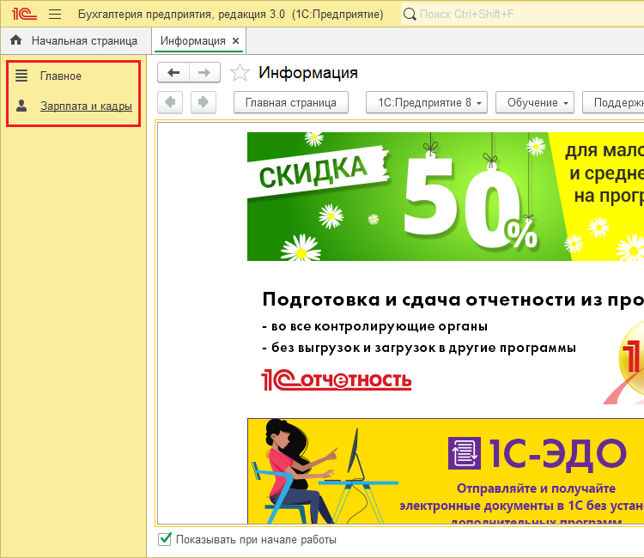Open the hamburger service menu
This screenshot has width=644, height=558.
pyautogui.click(x=55, y=14)
